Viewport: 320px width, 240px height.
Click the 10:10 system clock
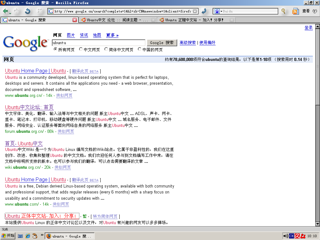coord(312,236)
